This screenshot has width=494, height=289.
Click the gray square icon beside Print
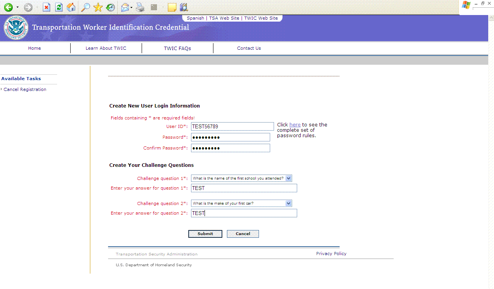click(x=154, y=7)
